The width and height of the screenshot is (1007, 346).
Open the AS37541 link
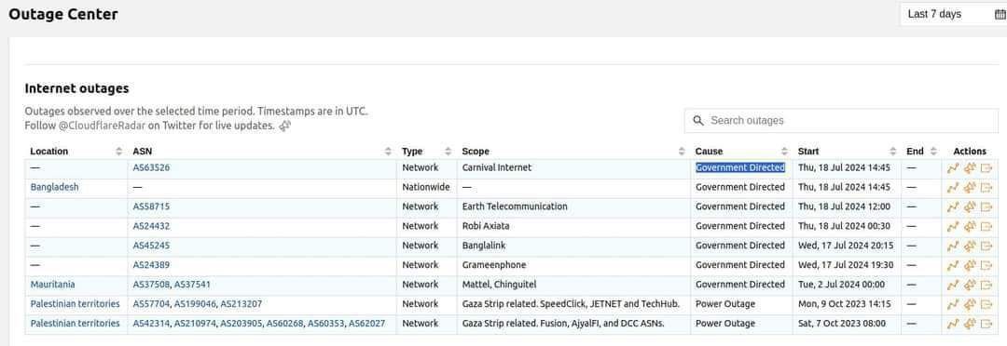tap(192, 285)
